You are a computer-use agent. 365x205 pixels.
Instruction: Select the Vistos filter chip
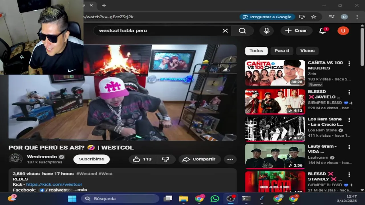click(307, 51)
